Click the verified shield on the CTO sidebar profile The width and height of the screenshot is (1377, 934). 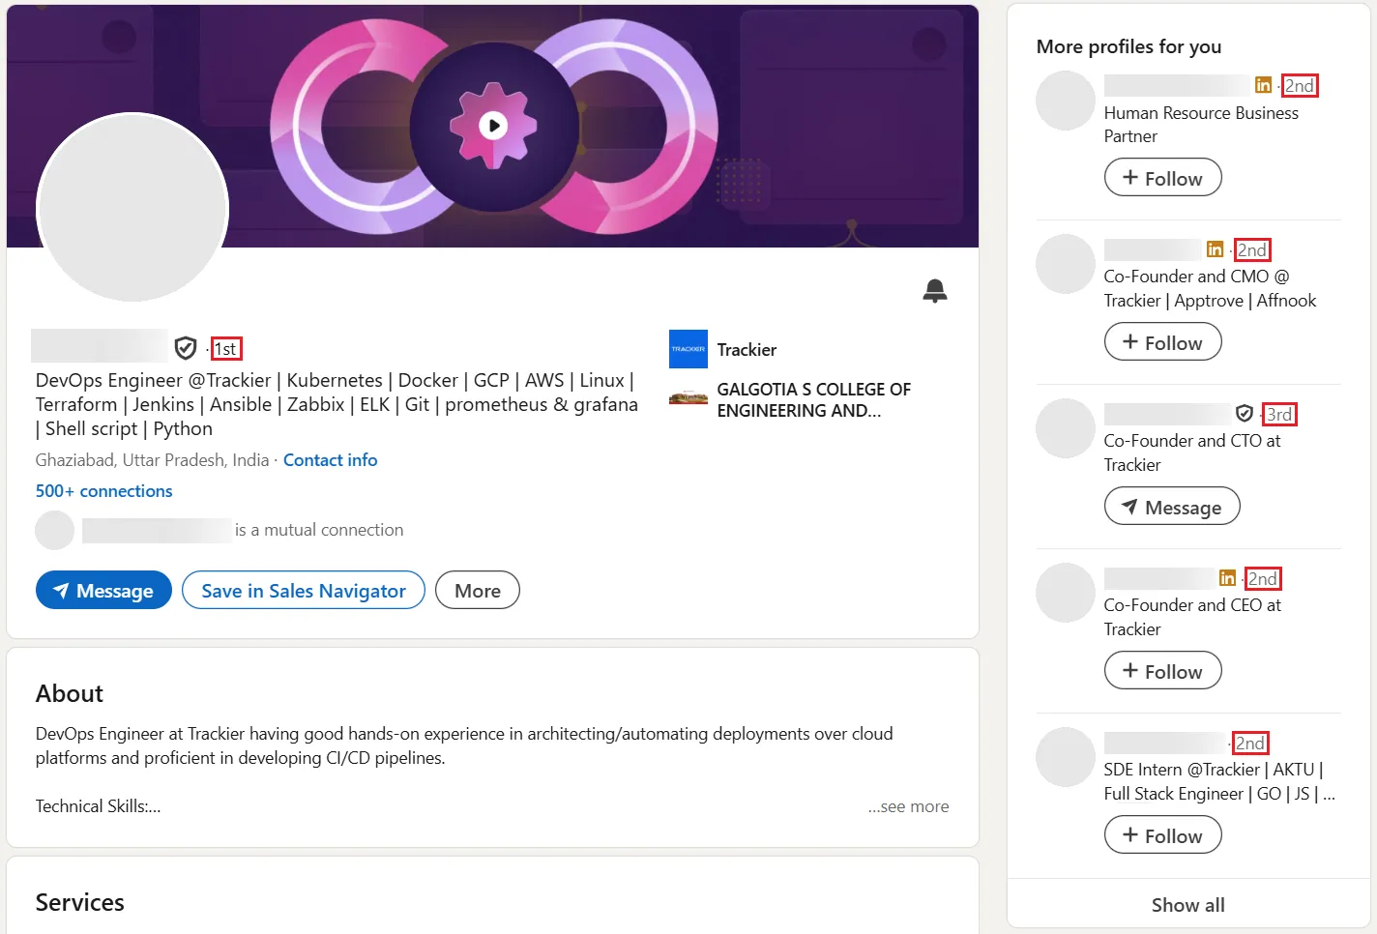tap(1245, 413)
